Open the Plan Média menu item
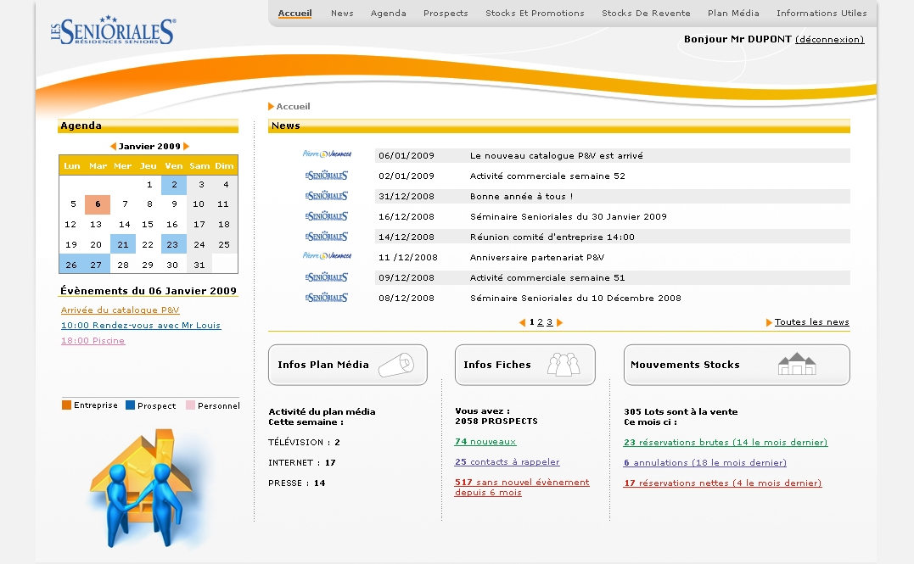914x564 pixels. tap(733, 14)
